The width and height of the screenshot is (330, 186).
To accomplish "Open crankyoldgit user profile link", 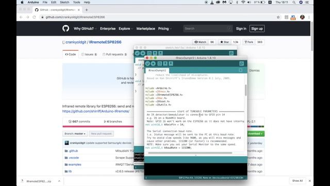I will point(76,42).
